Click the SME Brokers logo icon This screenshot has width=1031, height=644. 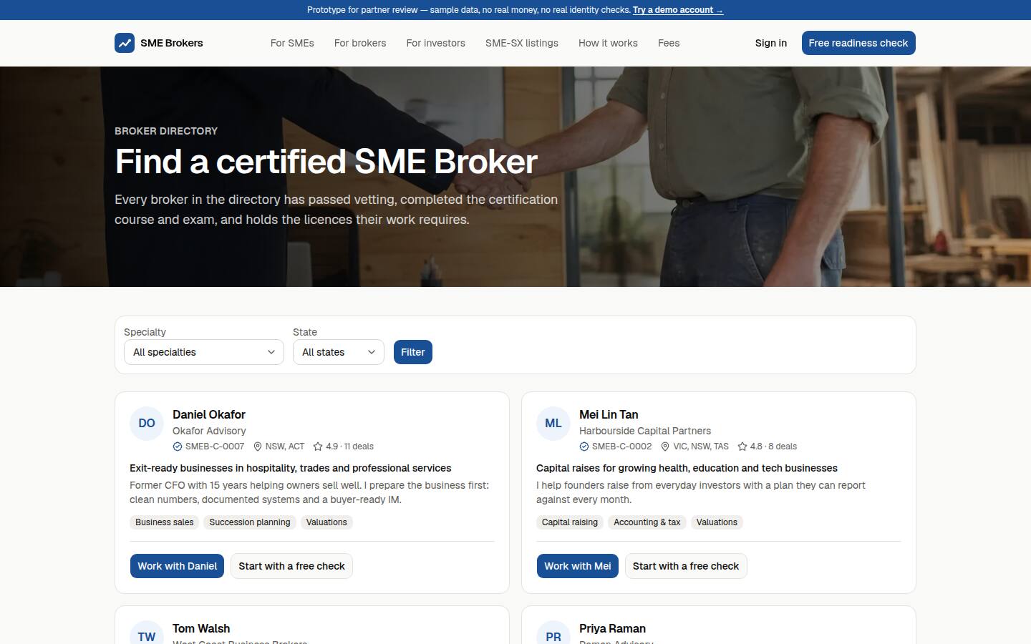(125, 43)
